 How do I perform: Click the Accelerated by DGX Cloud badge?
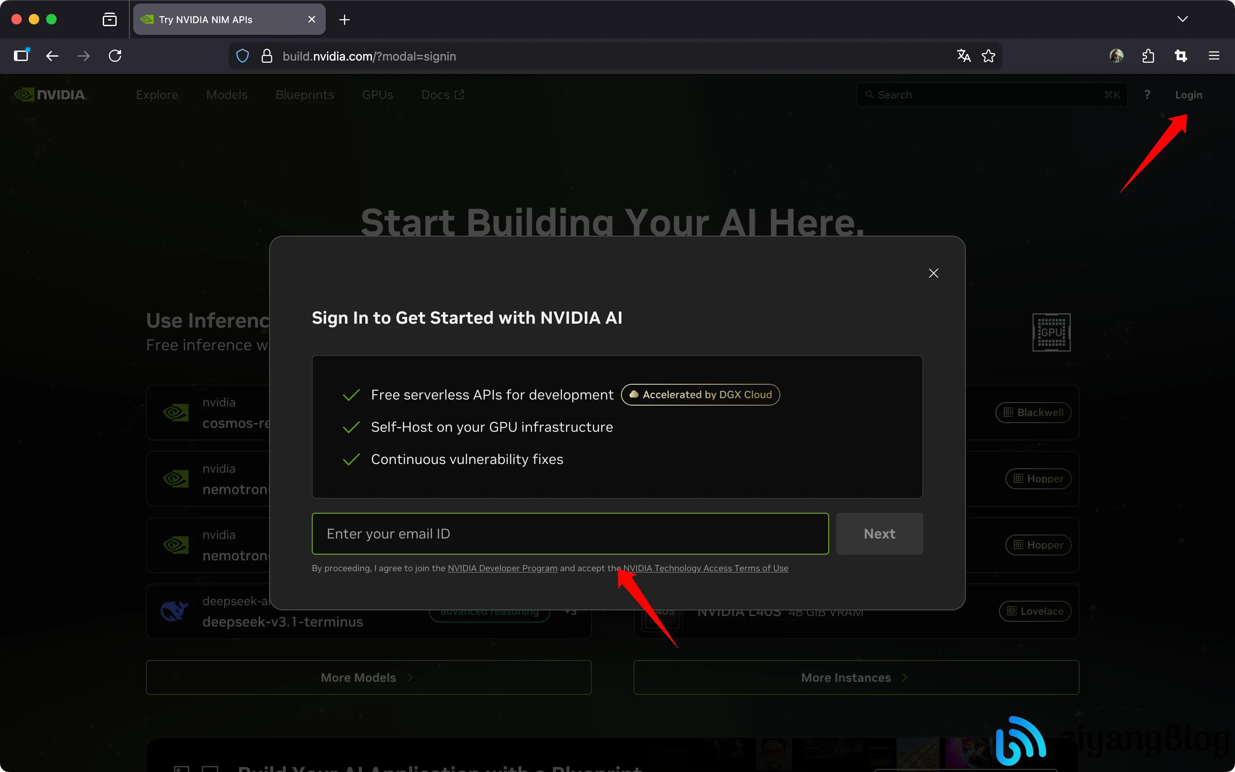click(700, 395)
